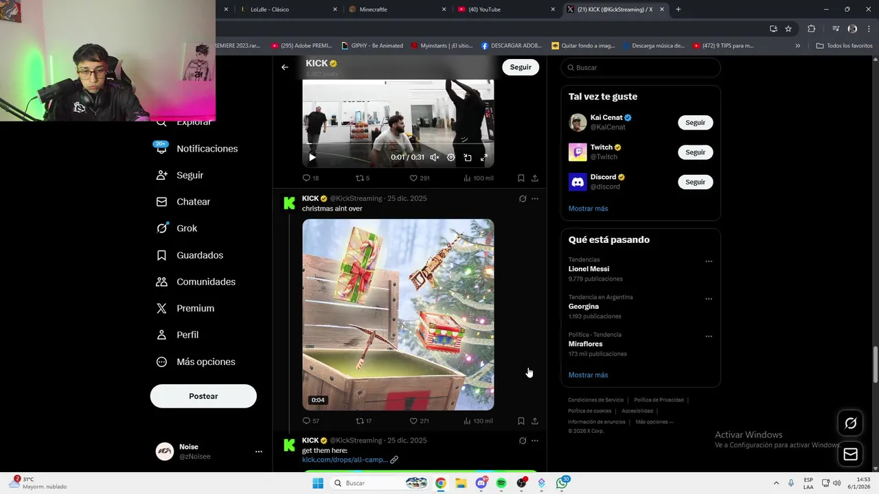This screenshot has height=494, width=879.
Task: Expand Más opciones in the sidebar
Action: (x=196, y=362)
